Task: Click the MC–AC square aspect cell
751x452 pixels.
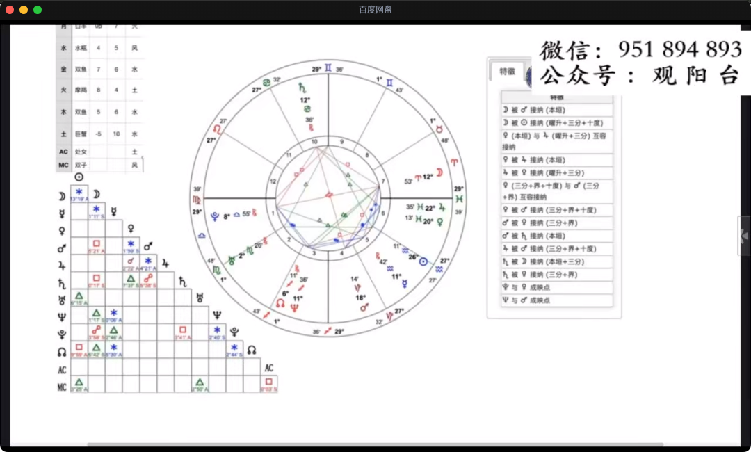Action: [268, 383]
